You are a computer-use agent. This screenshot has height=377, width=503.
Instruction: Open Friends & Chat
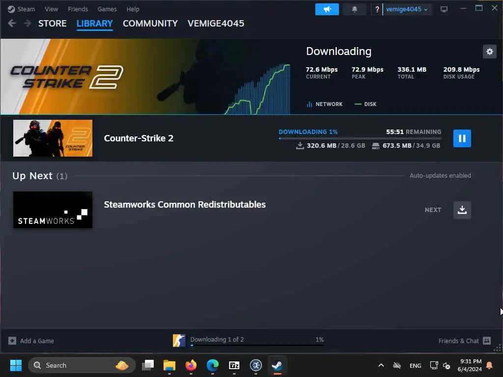(x=465, y=341)
